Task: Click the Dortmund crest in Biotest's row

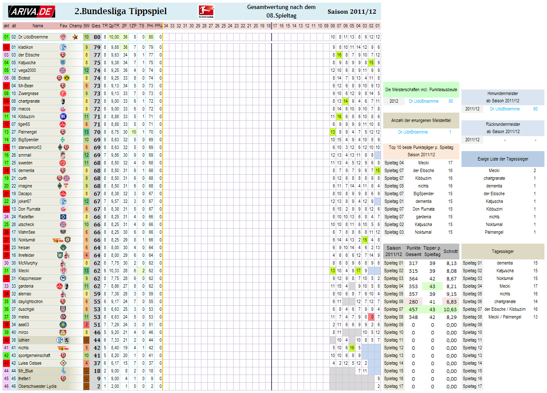Action: [66, 78]
